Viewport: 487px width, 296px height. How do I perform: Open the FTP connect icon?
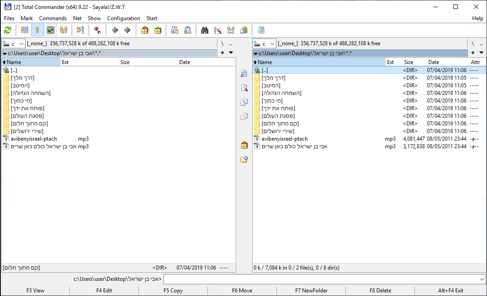coord(175,30)
